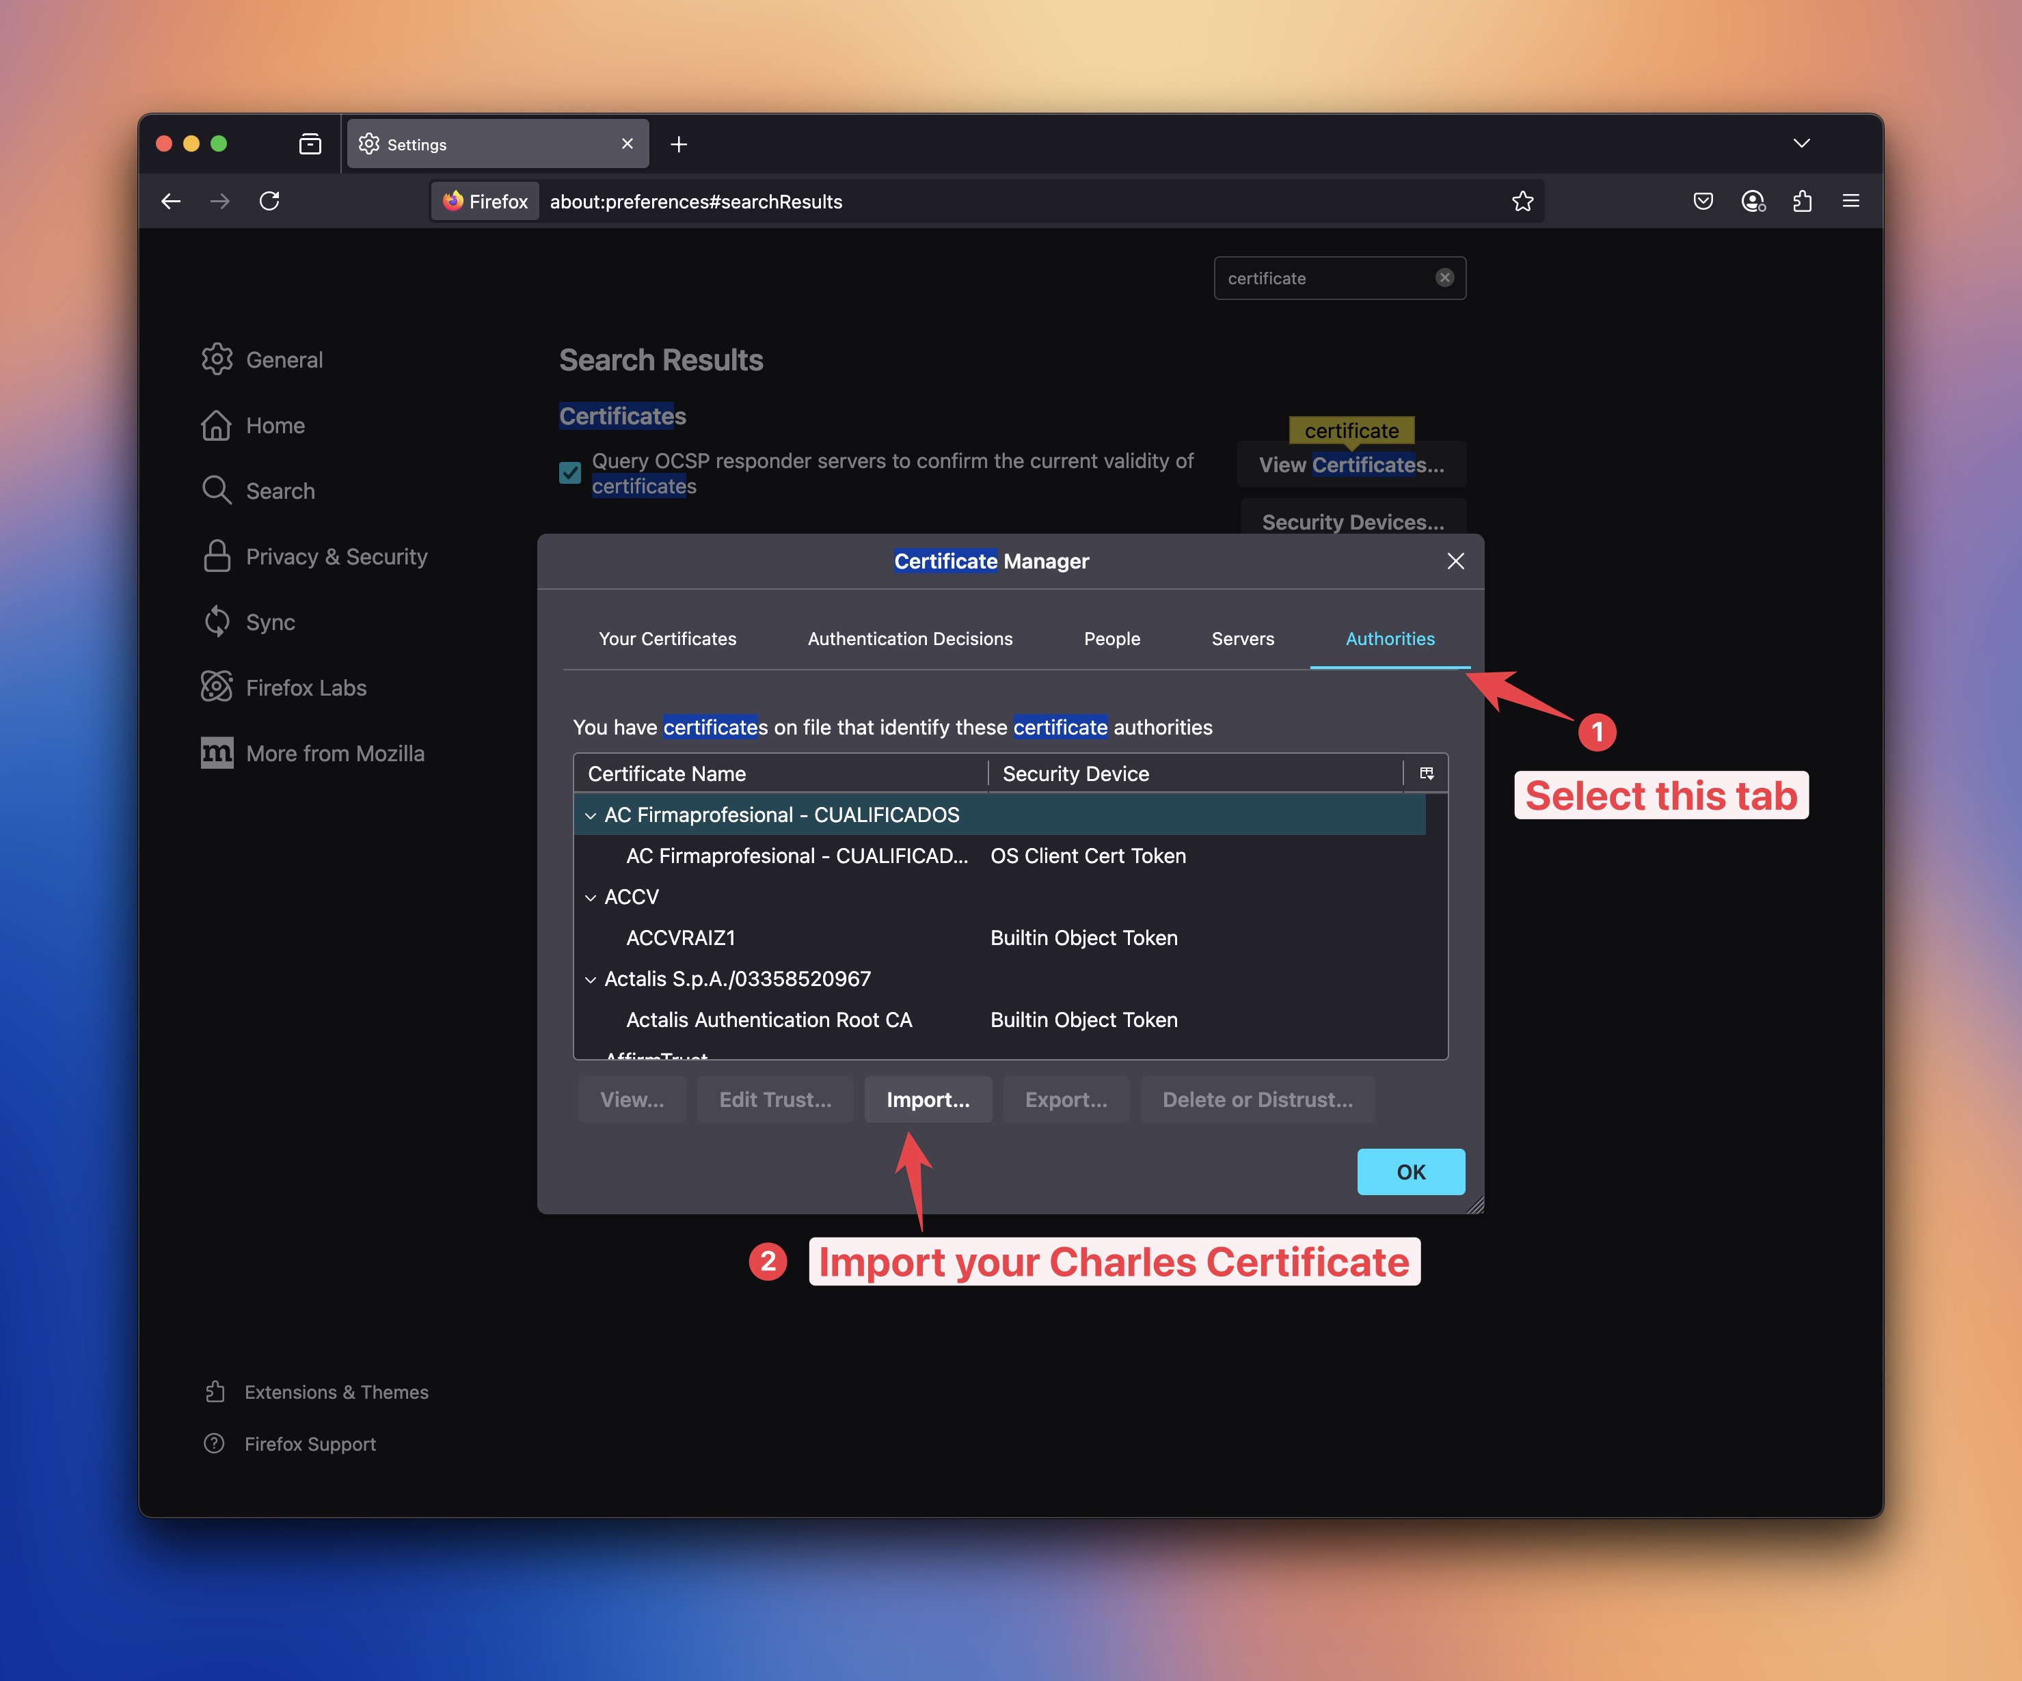Open the Firefox Support link
The height and width of the screenshot is (1681, 2022).
click(290, 1444)
